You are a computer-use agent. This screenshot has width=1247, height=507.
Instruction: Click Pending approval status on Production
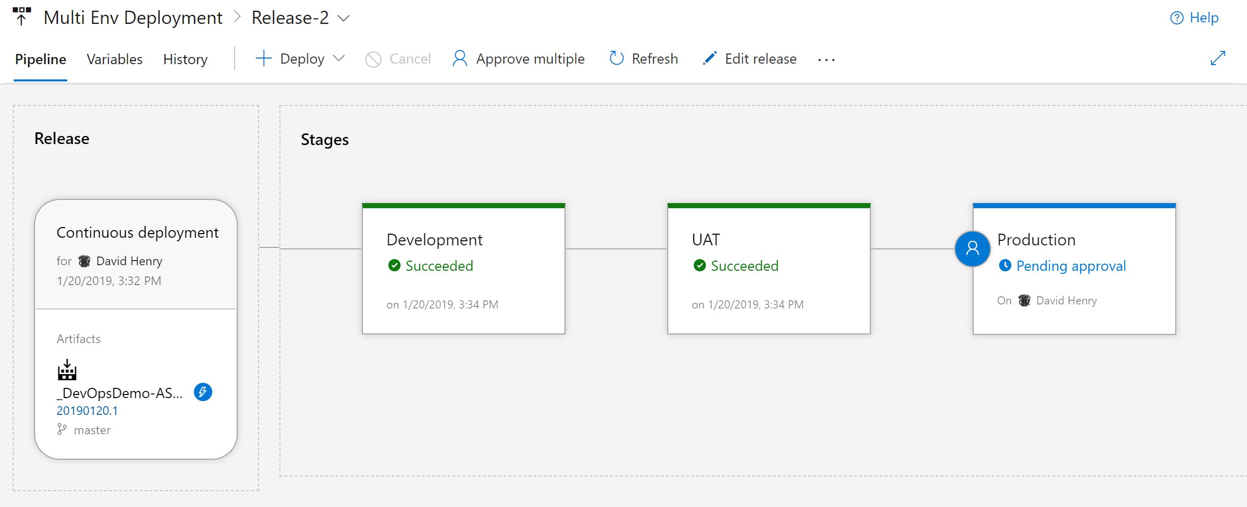1070,266
